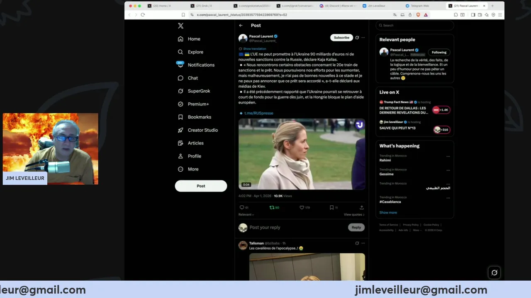Click the bookmark icon left of address bar
531x298 pixels.
[x=183, y=14]
